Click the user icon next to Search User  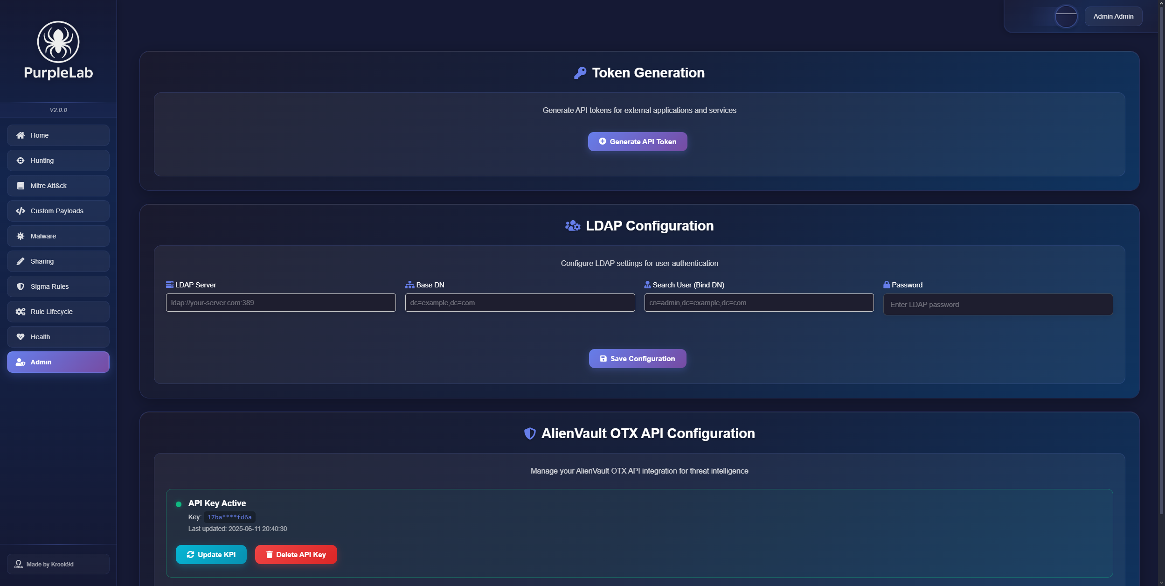[647, 285]
